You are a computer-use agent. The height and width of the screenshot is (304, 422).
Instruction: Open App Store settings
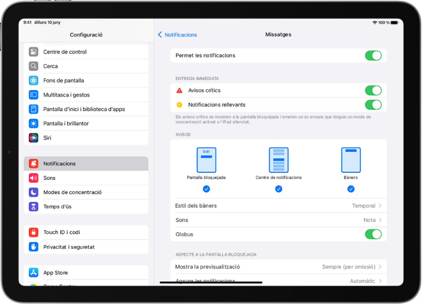pos(86,272)
